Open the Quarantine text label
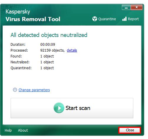This screenshot has width=148, height=139. point(107,19)
